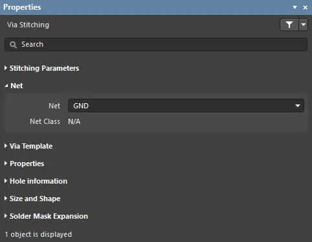The height and width of the screenshot is (242, 312).
Task: Expand the Properties section triangle
Action: point(6,163)
